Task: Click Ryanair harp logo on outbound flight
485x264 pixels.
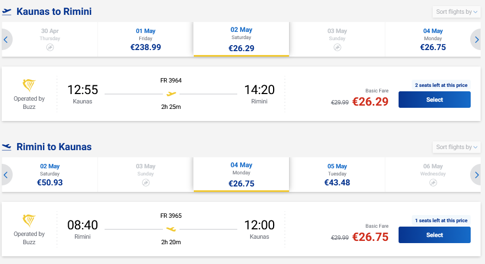Action: tap(29, 86)
